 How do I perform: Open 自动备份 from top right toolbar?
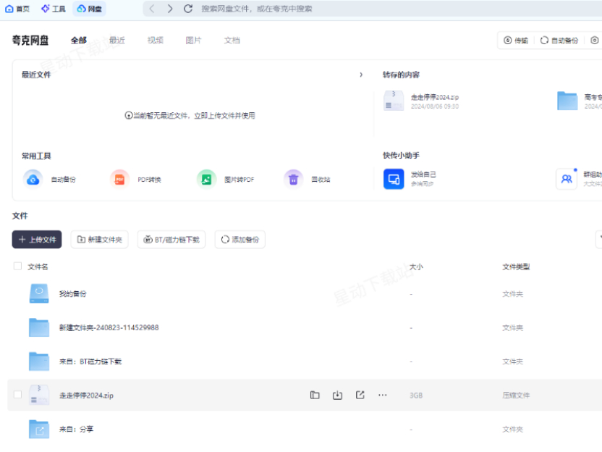coord(559,41)
